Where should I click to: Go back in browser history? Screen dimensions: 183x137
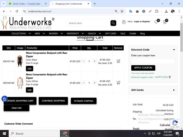[x=4, y=11]
